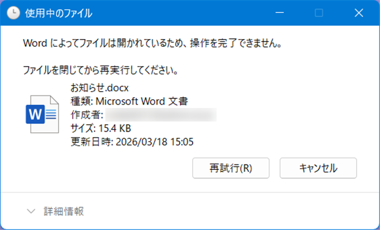Click the 作成者: label
The image size is (380, 230).
click(x=87, y=115)
